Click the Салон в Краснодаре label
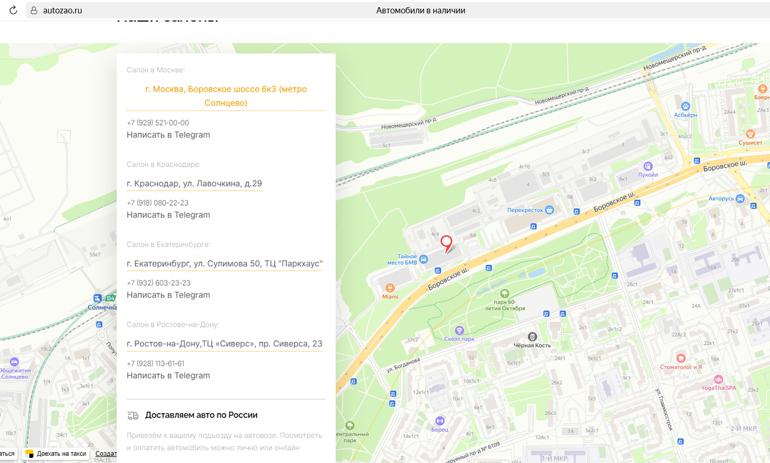The width and height of the screenshot is (770, 463). coord(164,165)
